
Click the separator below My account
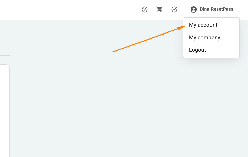point(211,31)
